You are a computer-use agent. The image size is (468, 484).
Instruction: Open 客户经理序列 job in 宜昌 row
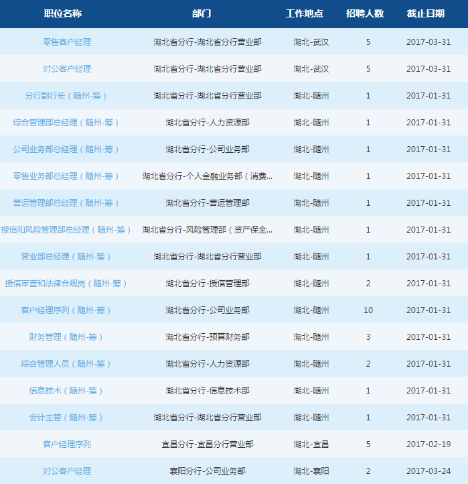pos(66,444)
